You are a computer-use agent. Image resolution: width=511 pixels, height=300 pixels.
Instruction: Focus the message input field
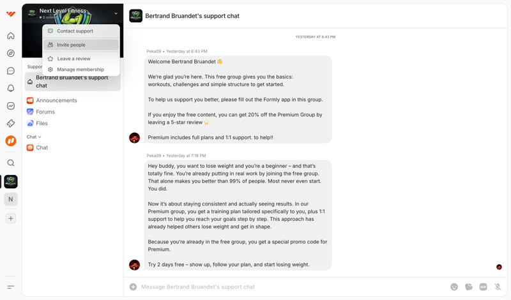coord(287,287)
